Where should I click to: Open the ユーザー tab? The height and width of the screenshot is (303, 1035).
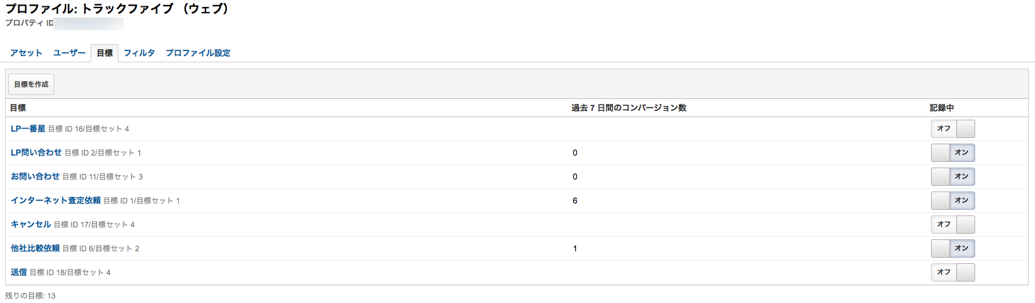(x=69, y=53)
